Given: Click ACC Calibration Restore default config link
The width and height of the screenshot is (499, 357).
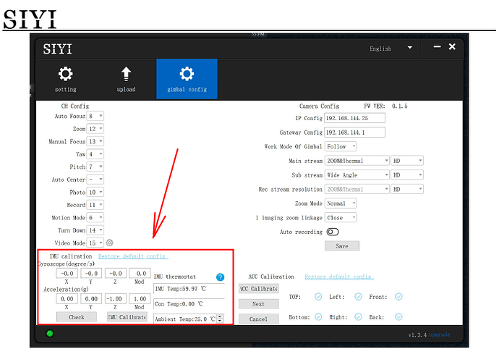Looking at the screenshot, I should [x=339, y=277].
